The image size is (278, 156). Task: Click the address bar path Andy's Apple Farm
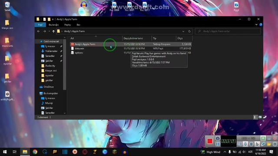pos(74,31)
